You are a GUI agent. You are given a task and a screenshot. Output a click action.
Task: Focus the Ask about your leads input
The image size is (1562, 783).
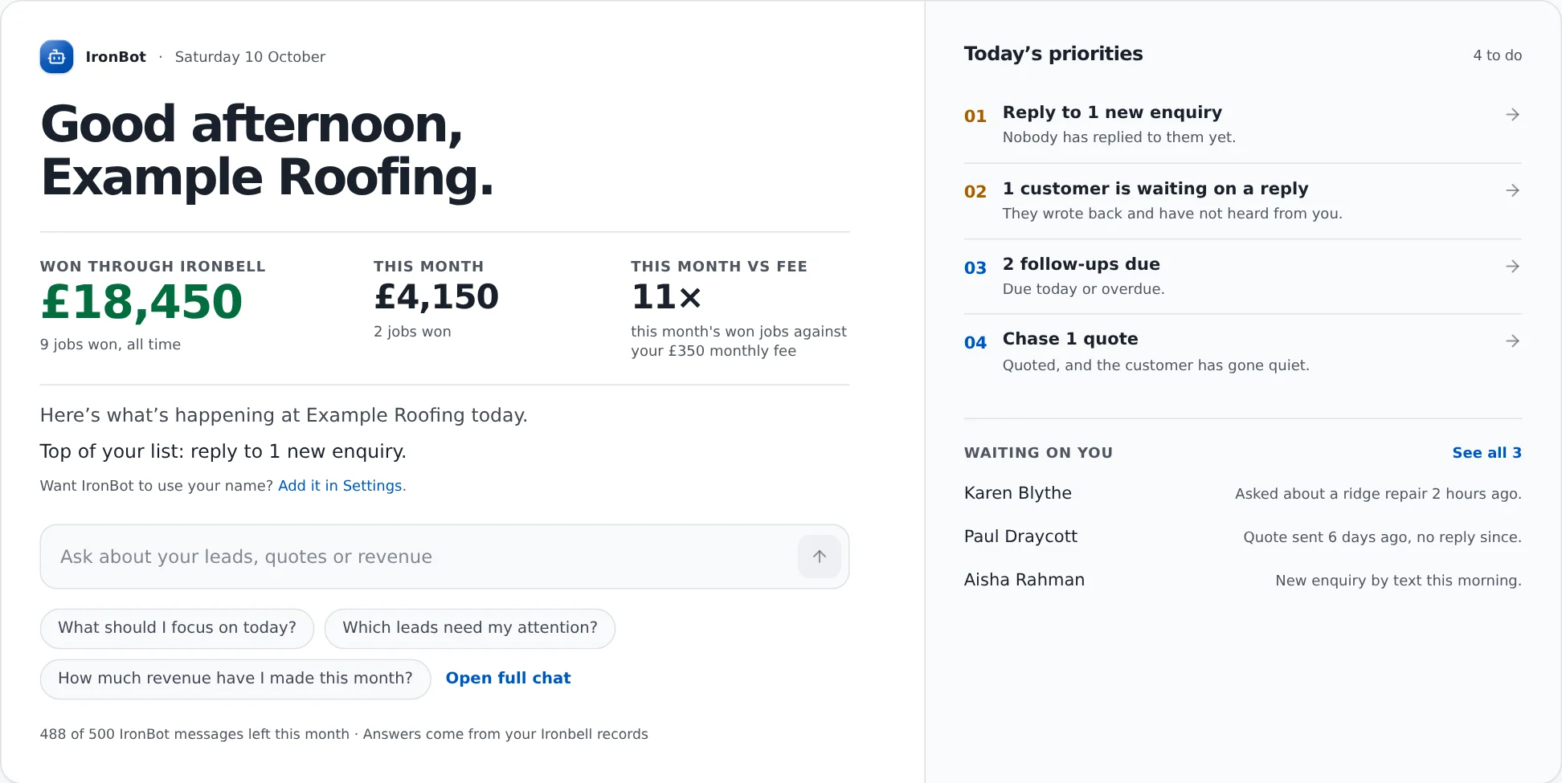pyautogui.click(x=418, y=557)
